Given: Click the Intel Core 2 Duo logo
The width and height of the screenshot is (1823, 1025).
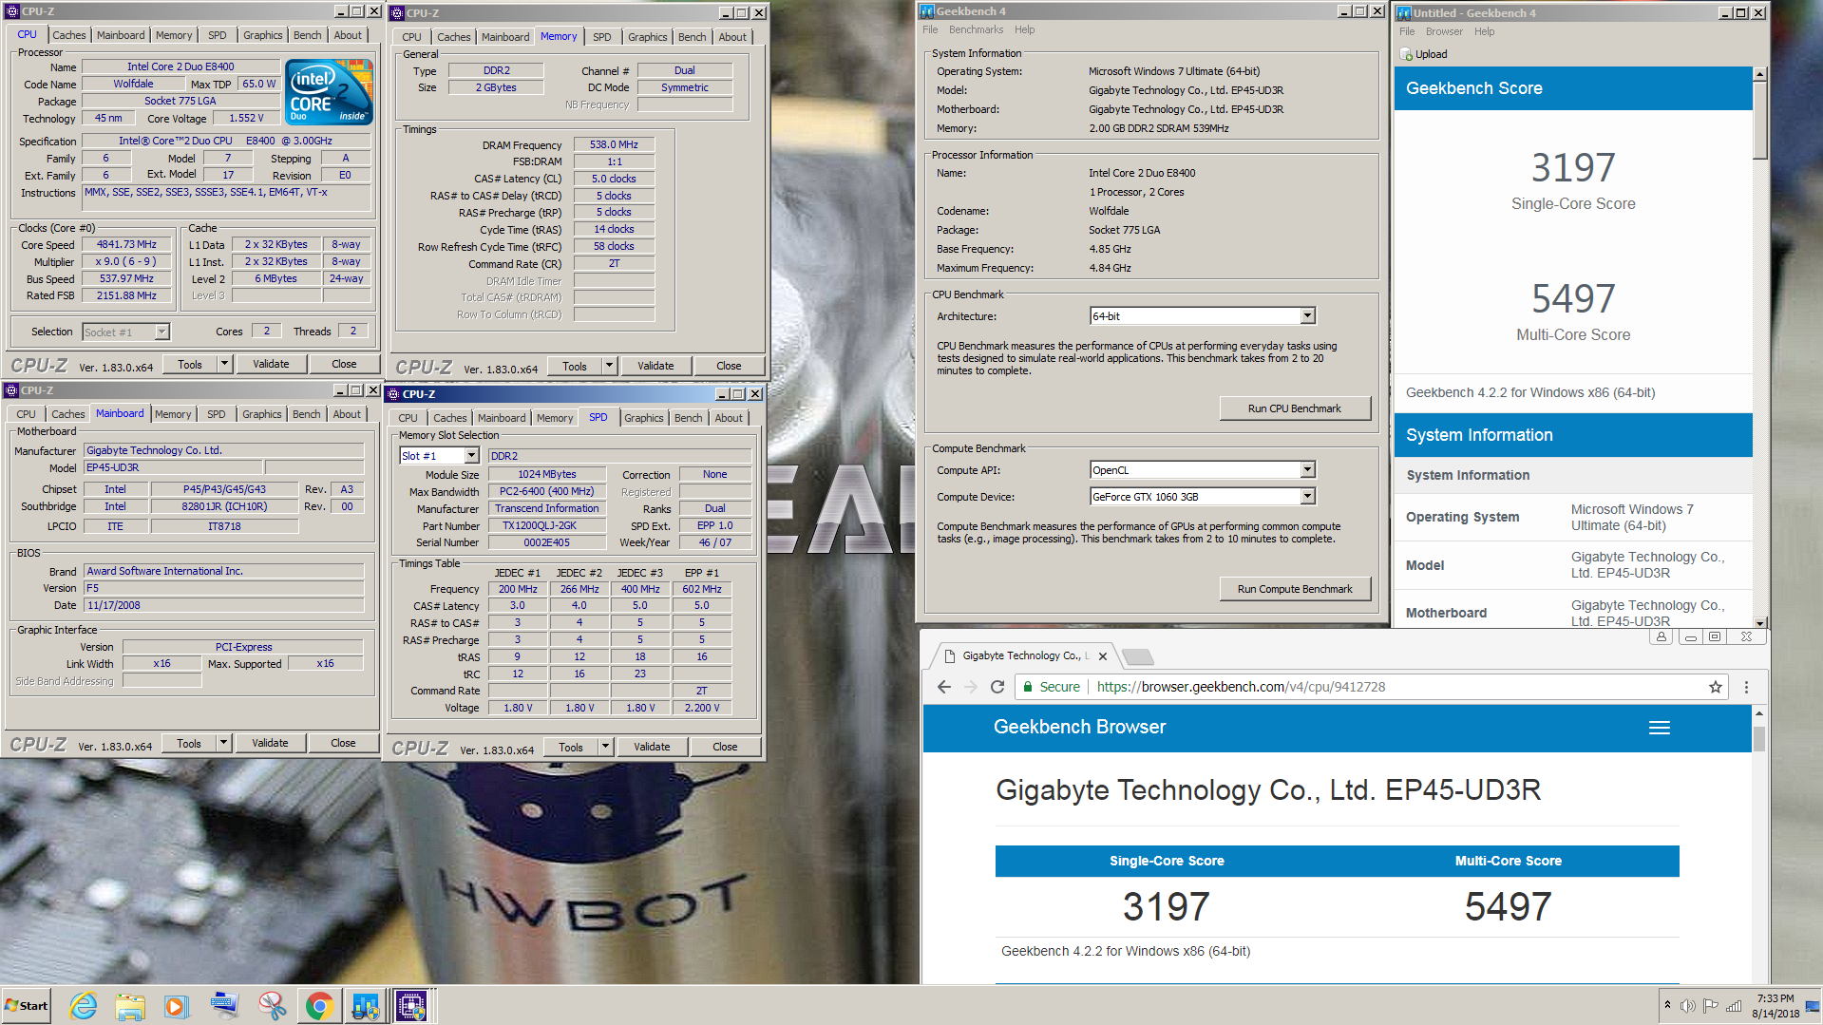Looking at the screenshot, I should (330, 92).
